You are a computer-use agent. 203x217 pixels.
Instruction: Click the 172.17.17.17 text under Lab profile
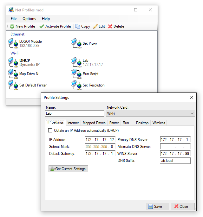click(x=93, y=65)
